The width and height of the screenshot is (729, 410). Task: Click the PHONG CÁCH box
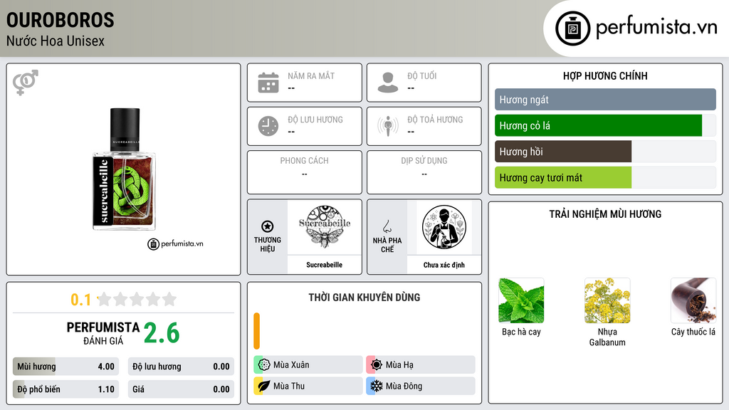(x=305, y=172)
